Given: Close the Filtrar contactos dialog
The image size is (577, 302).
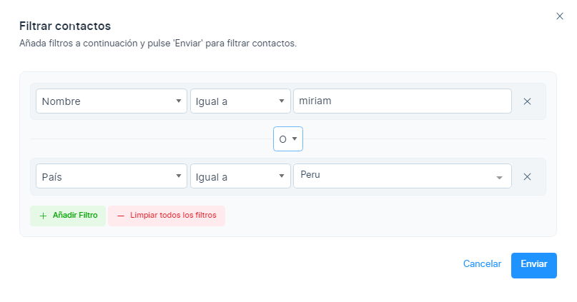Looking at the screenshot, I should 560,16.
